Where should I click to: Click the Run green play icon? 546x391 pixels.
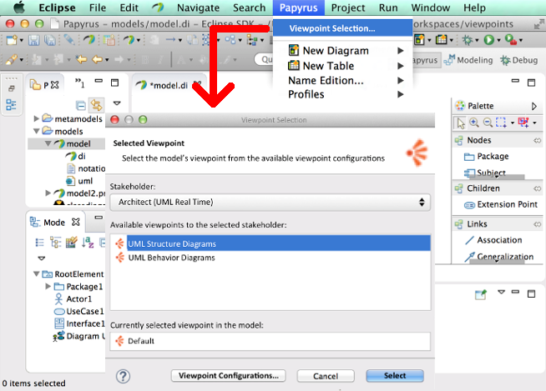tap(489, 40)
